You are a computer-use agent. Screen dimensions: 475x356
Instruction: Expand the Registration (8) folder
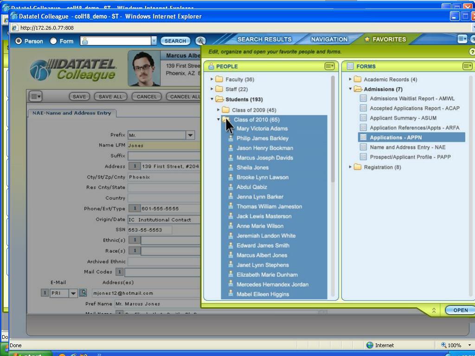pyautogui.click(x=350, y=166)
